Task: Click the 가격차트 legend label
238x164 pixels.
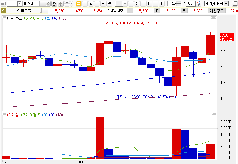Action: [14, 18]
